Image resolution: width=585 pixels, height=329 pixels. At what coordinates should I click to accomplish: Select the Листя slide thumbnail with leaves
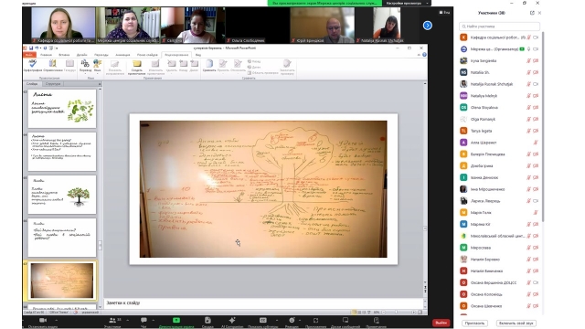point(62,109)
